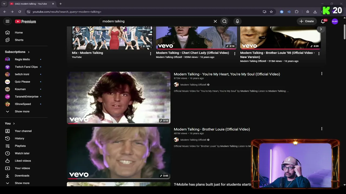Open the History clock icon

[x=8, y=138]
